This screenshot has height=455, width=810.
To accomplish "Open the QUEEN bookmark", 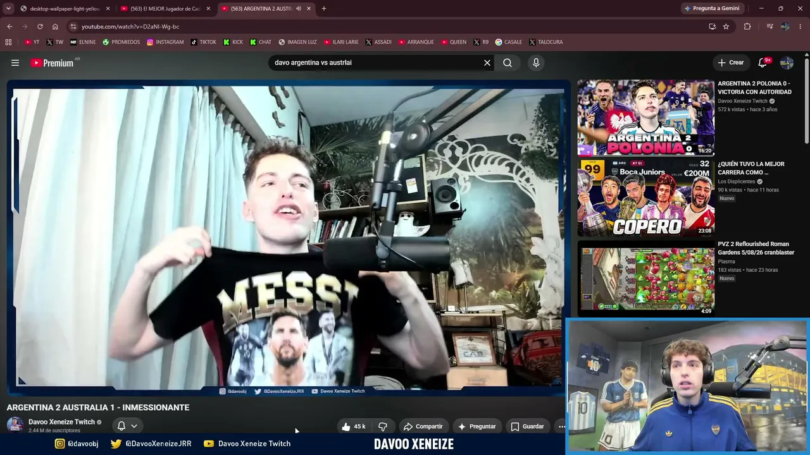I will pyautogui.click(x=453, y=42).
